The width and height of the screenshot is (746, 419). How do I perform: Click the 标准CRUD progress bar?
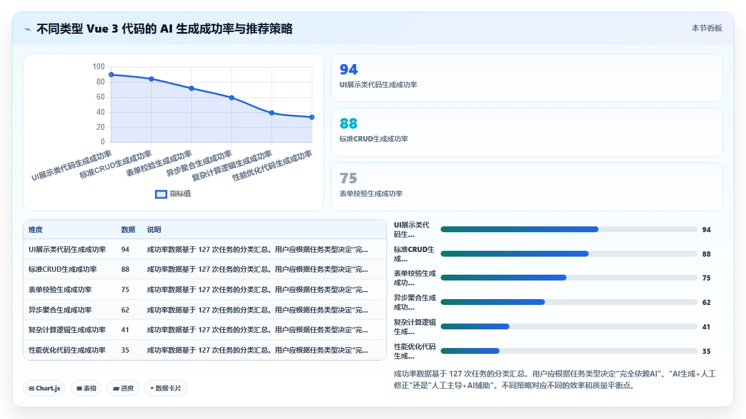pyautogui.click(x=569, y=254)
